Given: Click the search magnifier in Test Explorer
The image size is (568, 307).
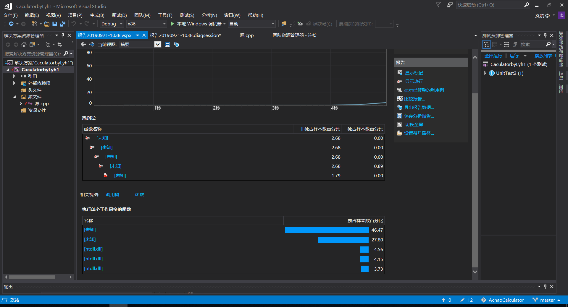Looking at the screenshot, I should [548, 44].
